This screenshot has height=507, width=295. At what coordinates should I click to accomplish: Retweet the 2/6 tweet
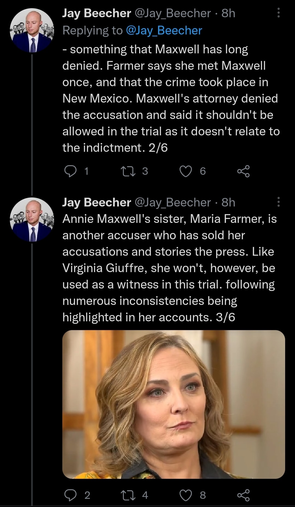pos(128,171)
